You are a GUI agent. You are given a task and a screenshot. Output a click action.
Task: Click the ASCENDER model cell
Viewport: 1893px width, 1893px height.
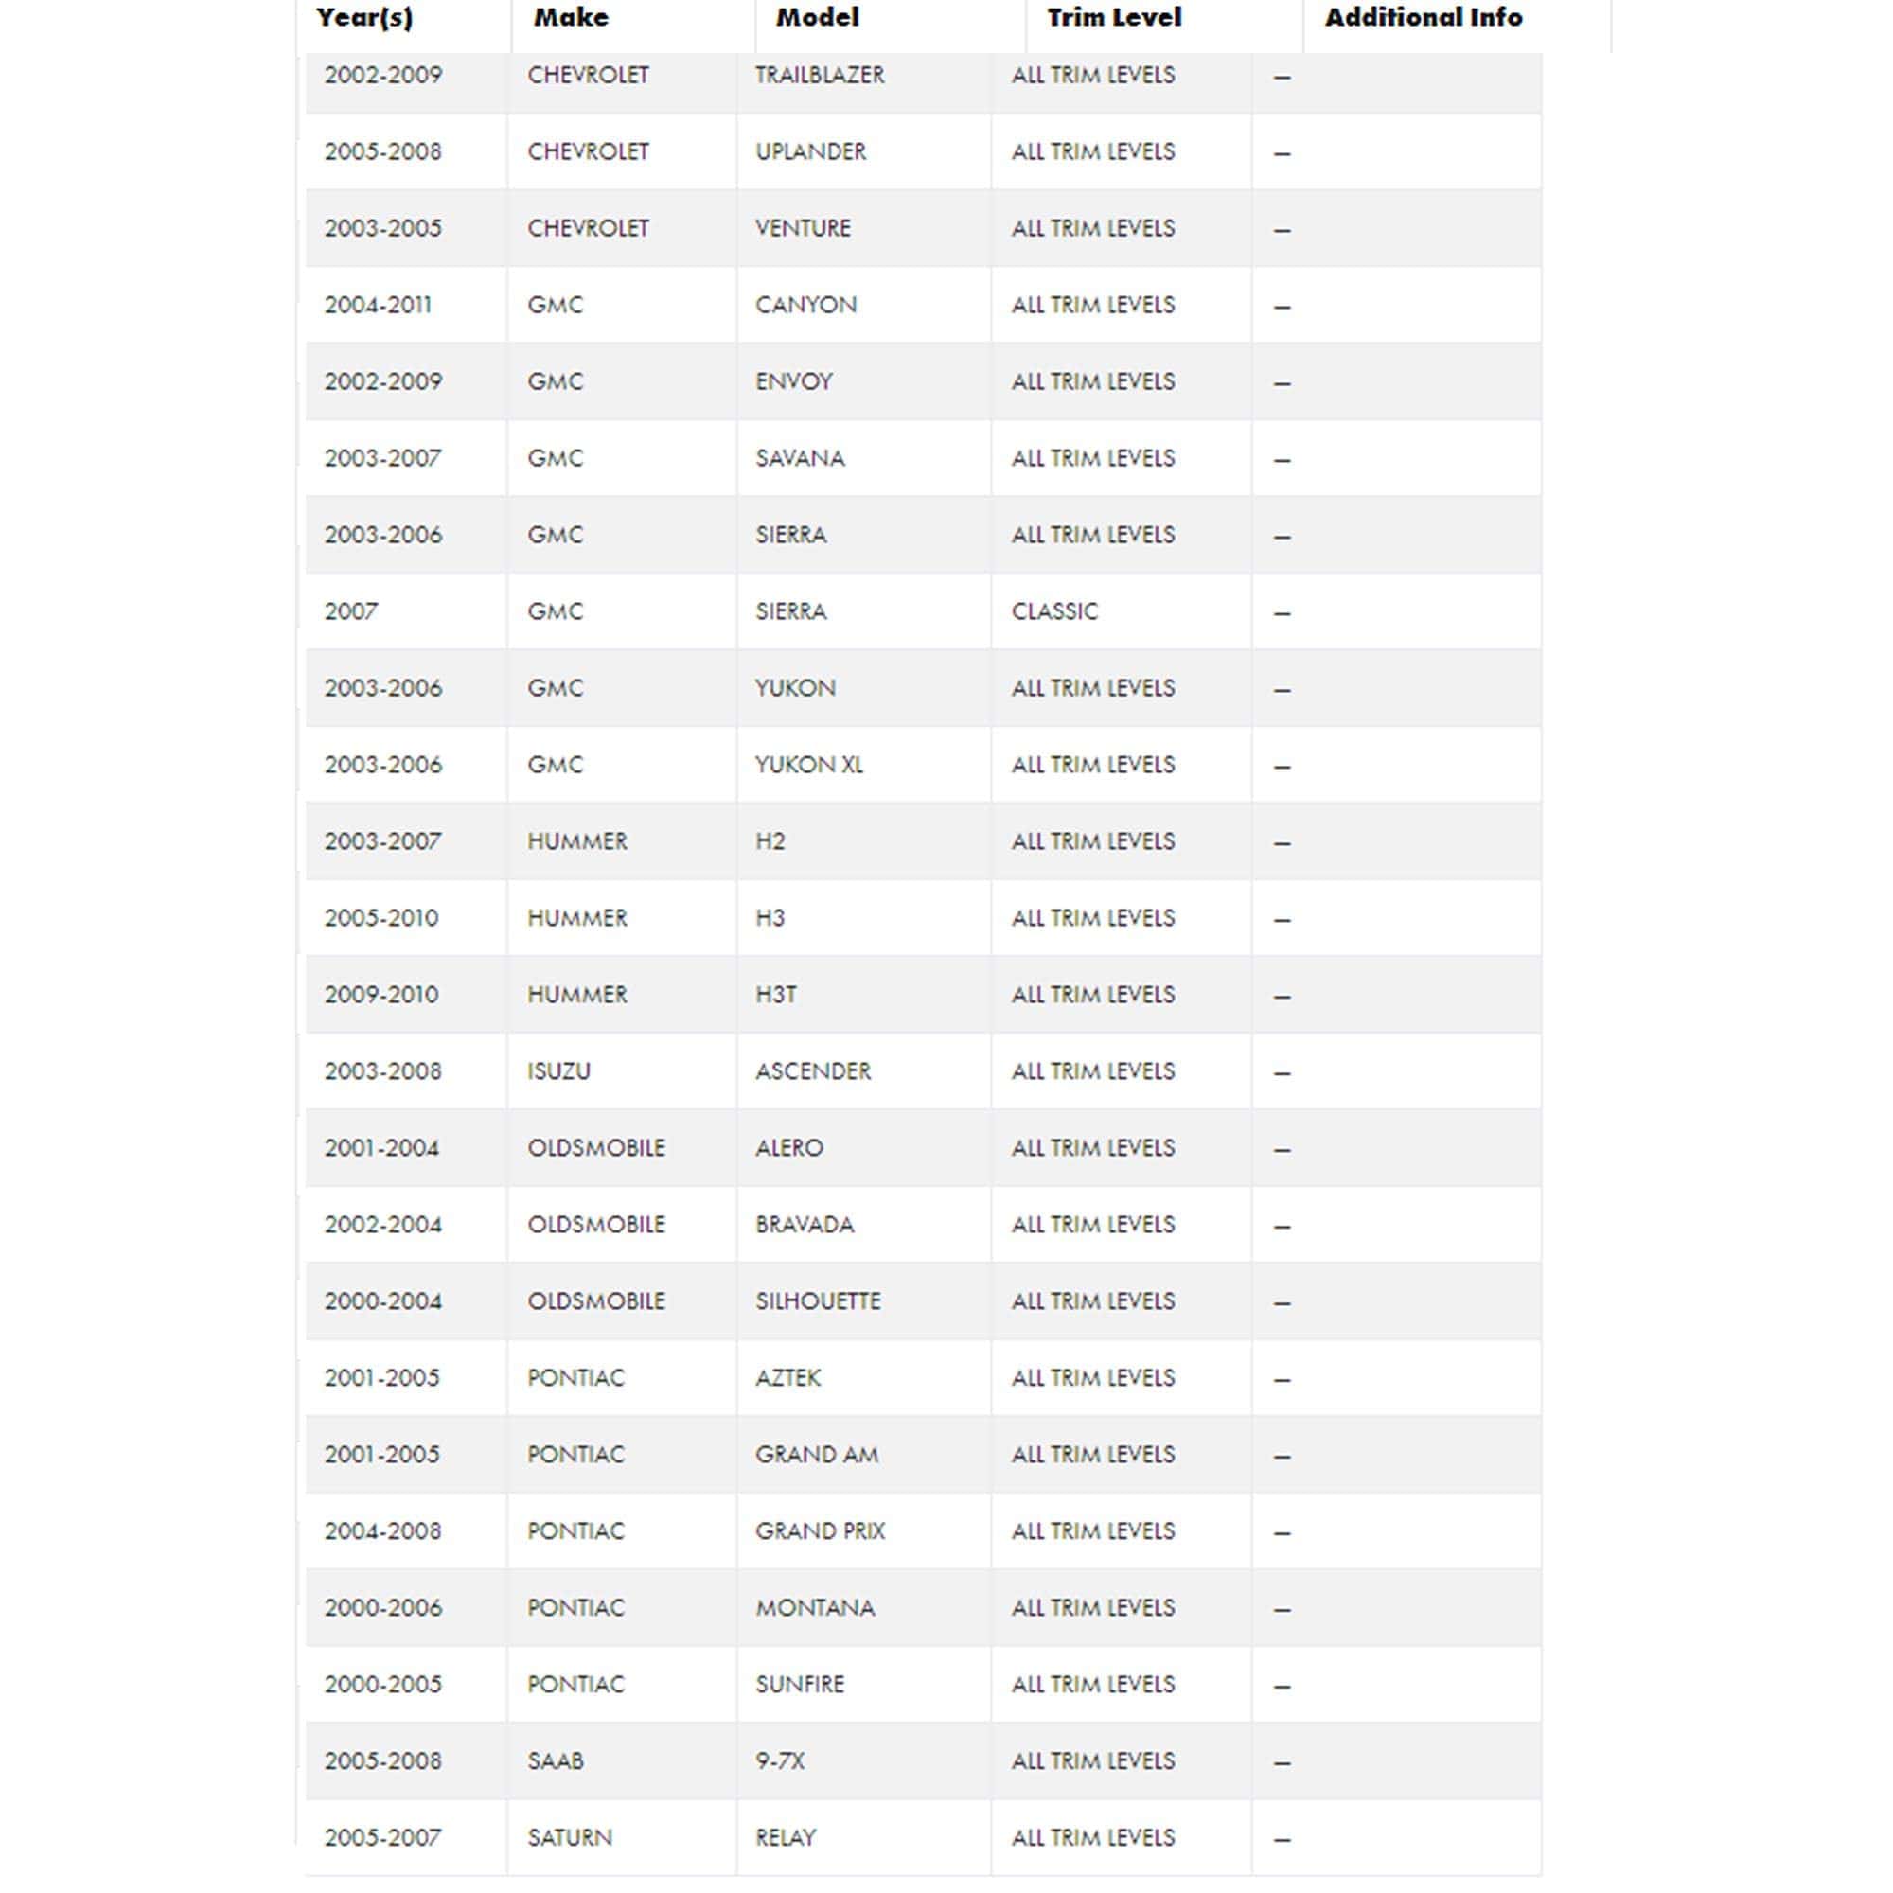pyautogui.click(x=812, y=1070)
